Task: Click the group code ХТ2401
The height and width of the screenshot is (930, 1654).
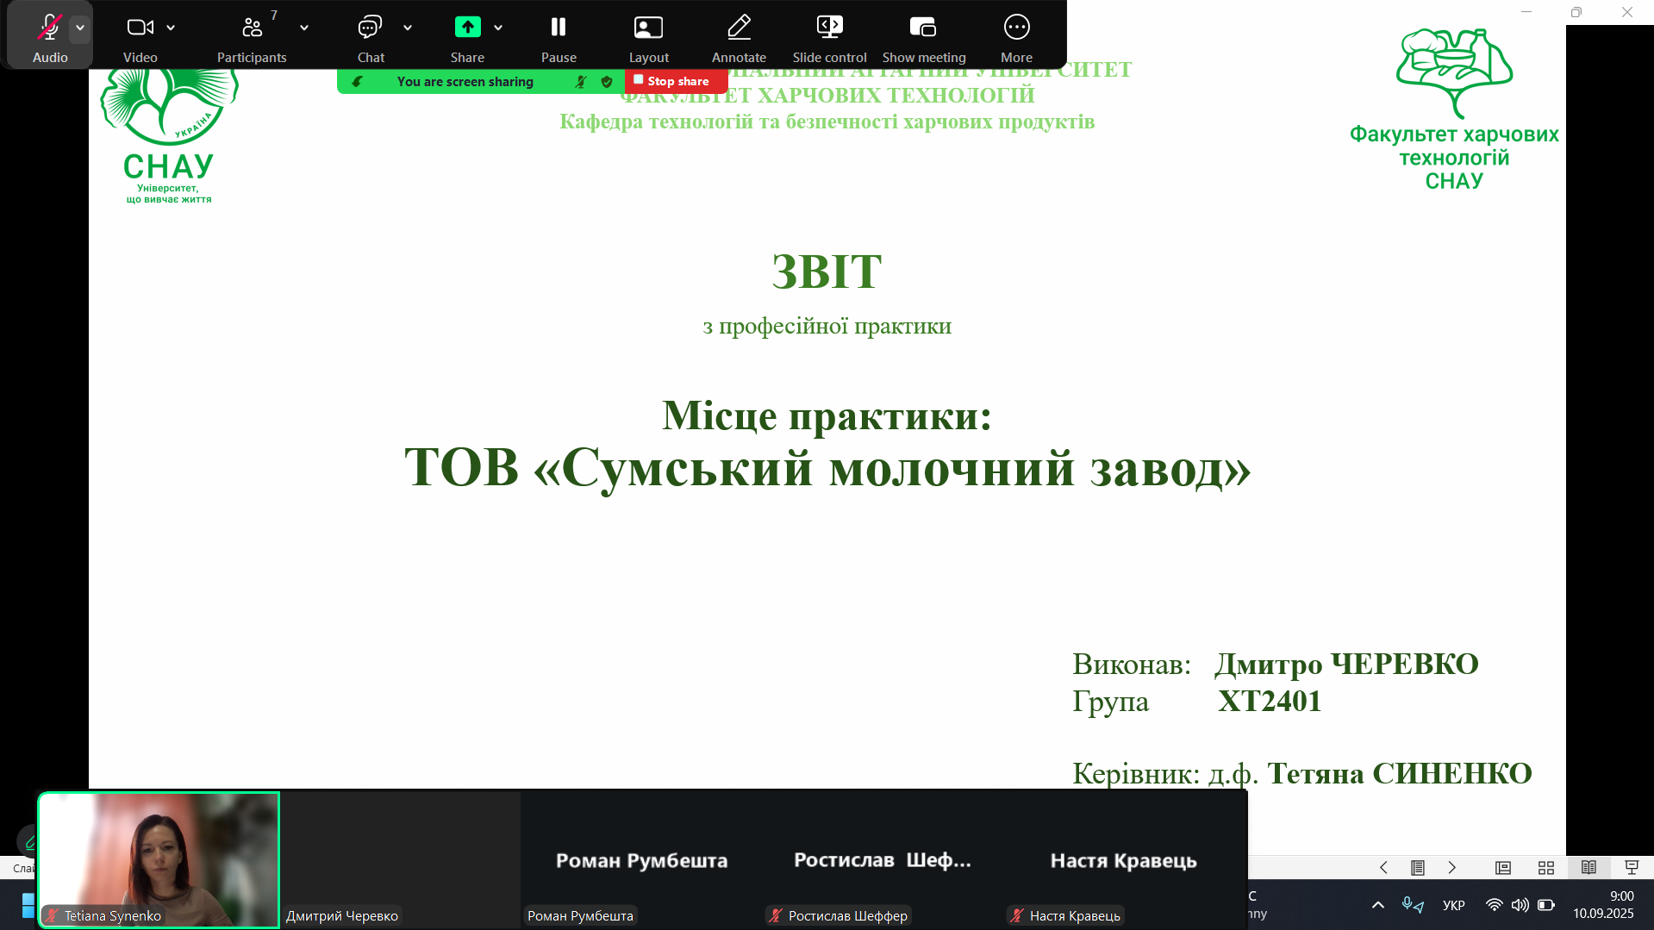Action: pyautogui.click(x=1270, y=701)
